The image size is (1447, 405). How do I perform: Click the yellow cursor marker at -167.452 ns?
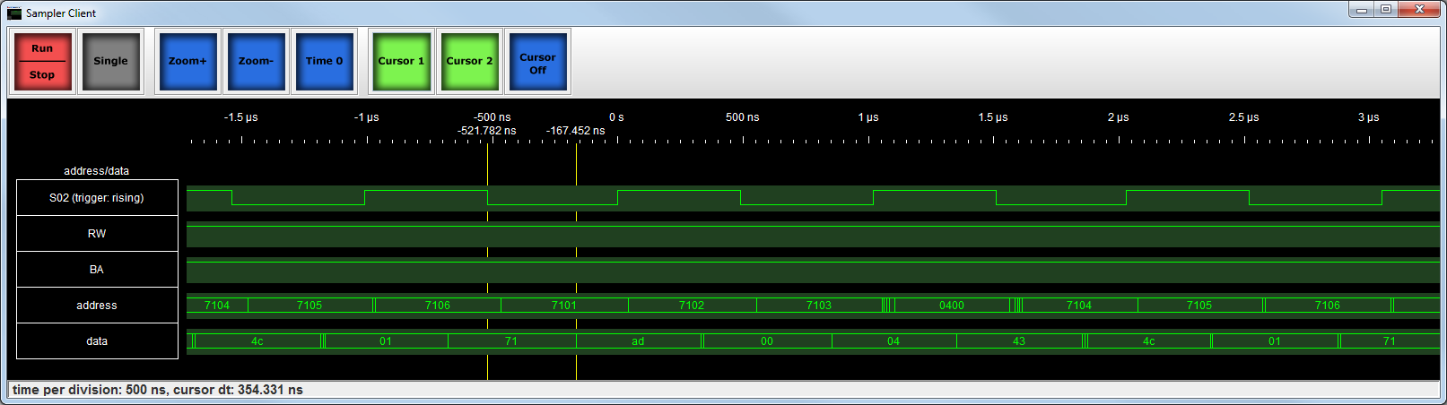coord(576,251)
